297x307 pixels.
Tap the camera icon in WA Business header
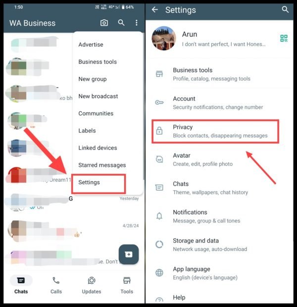click(x=104, y=23)
